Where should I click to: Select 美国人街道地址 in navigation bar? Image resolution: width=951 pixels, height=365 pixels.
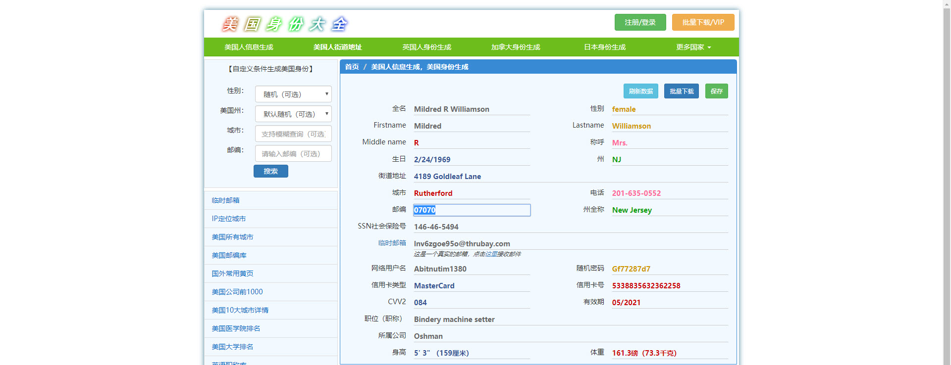pyautogui.click(x=337, y=47)
